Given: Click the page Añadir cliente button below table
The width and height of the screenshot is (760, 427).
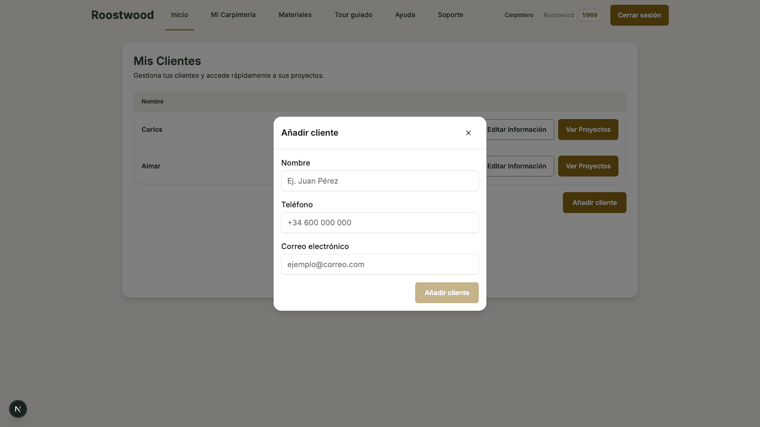Looking at the screenshot, I should pos(595,203).
